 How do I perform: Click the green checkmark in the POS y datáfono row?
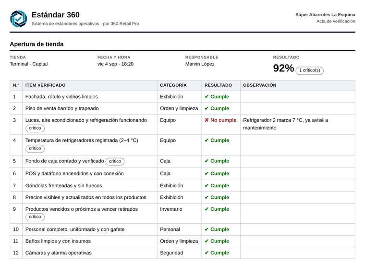pos(207,173)
